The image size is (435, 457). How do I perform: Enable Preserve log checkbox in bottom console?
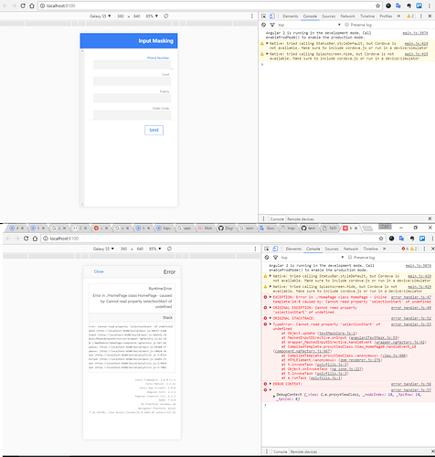tap(350, 258)
